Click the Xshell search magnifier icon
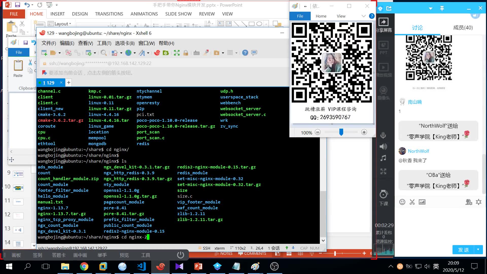Viewport: 487px width, 274px height. coord(103,53)
